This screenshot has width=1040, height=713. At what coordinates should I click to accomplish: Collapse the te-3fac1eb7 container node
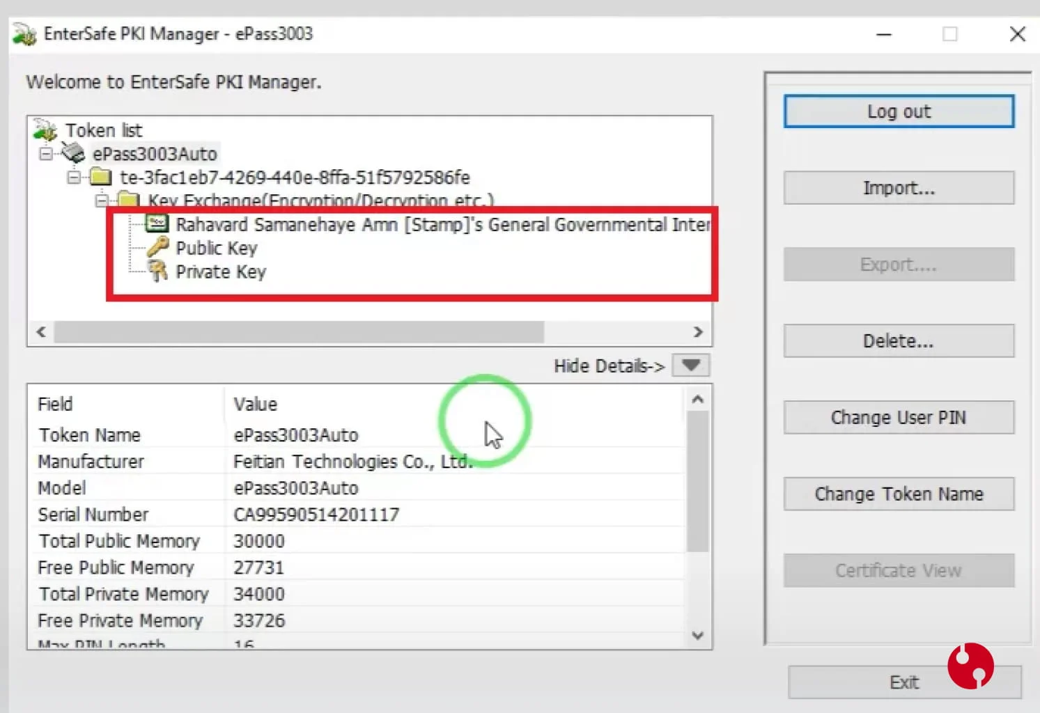(x=73, y=177)
